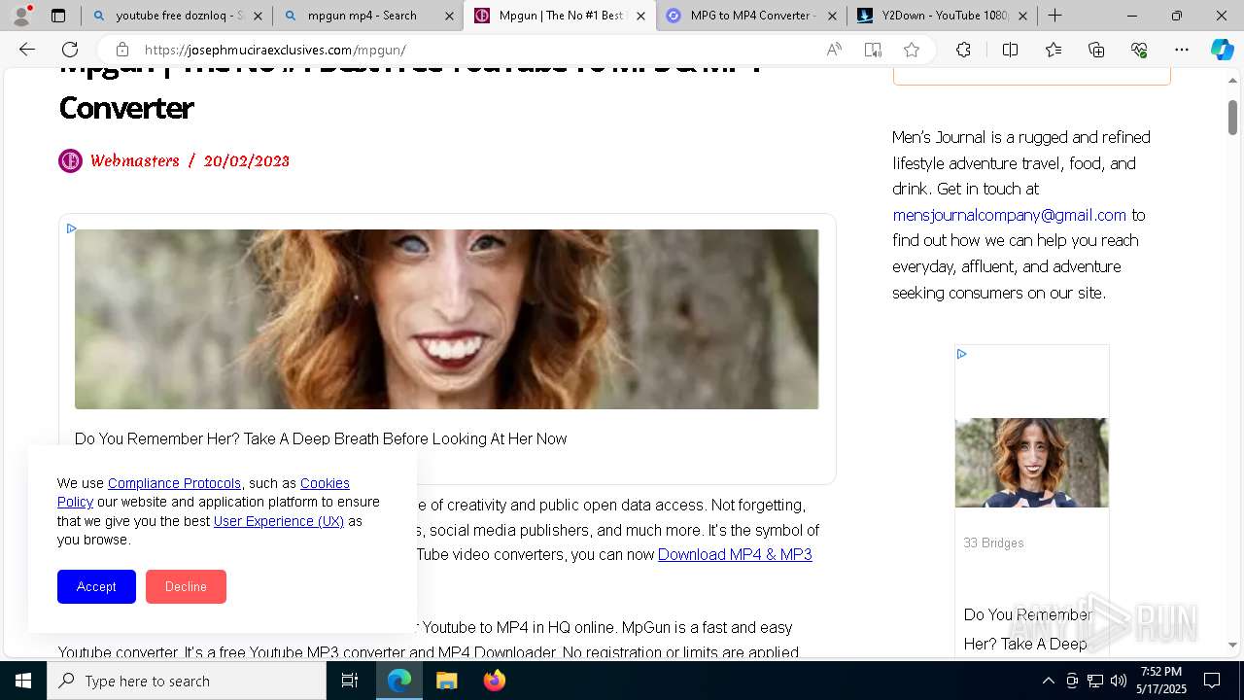The height and width of the screenshot is (700, 1244).
Task: View site information padlock icon
Action: click(122, 50)
